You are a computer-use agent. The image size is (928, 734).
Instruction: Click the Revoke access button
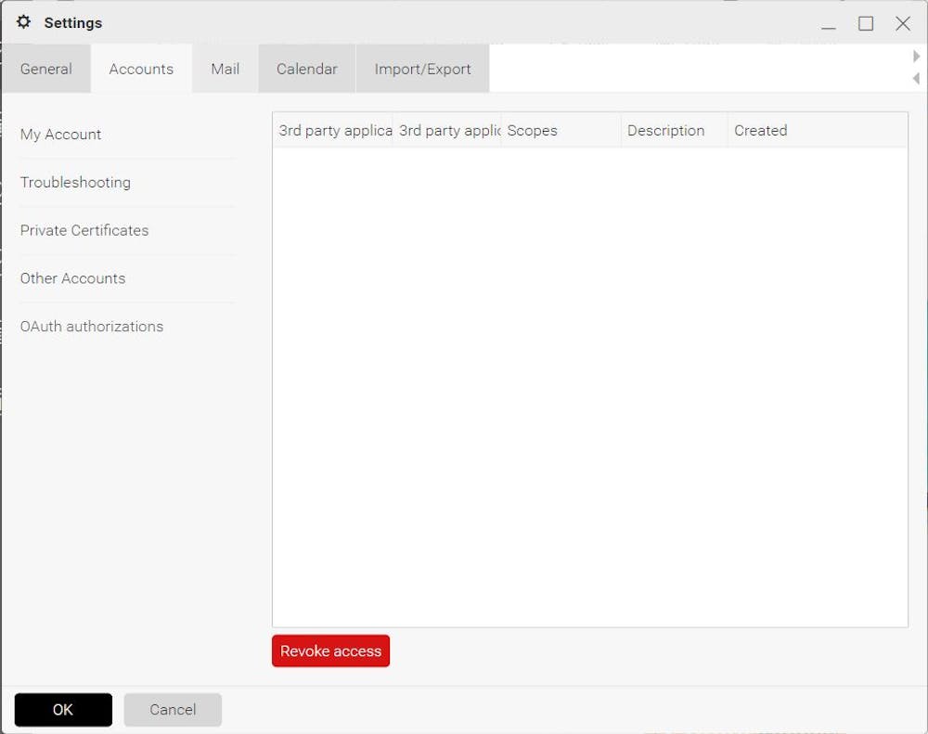click(x=331, y=650)
